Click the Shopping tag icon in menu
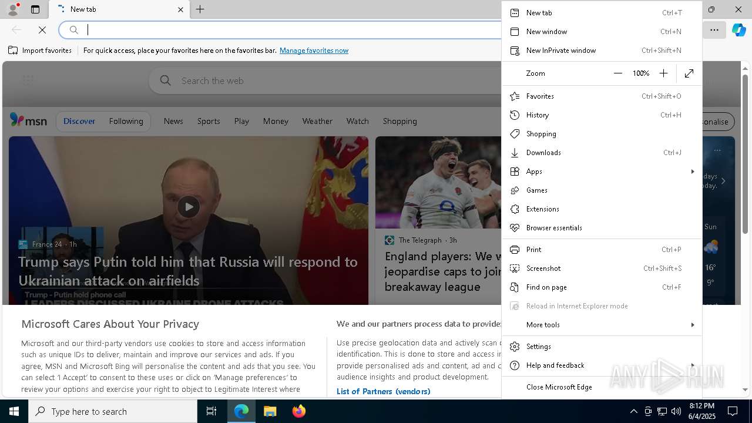This screenshot has height=423, width=752. click(x=515, y=134)
